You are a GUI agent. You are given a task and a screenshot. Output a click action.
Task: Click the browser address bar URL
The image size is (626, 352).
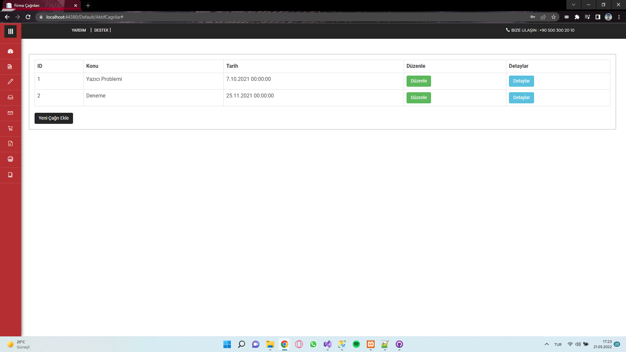(85, 17)
